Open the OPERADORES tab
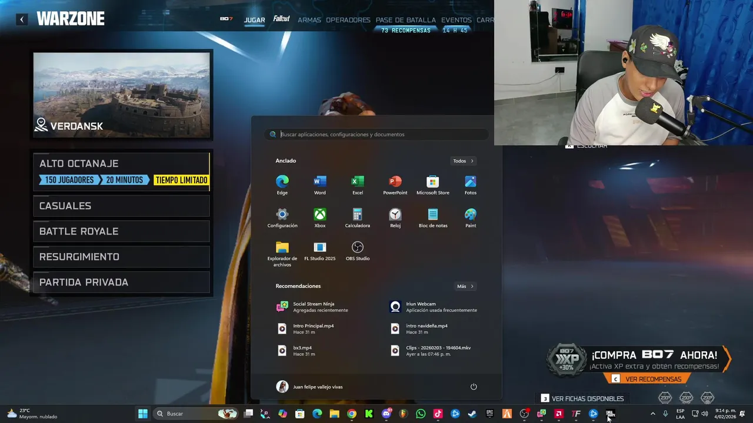753x423 pixels. tap(348, 20)
